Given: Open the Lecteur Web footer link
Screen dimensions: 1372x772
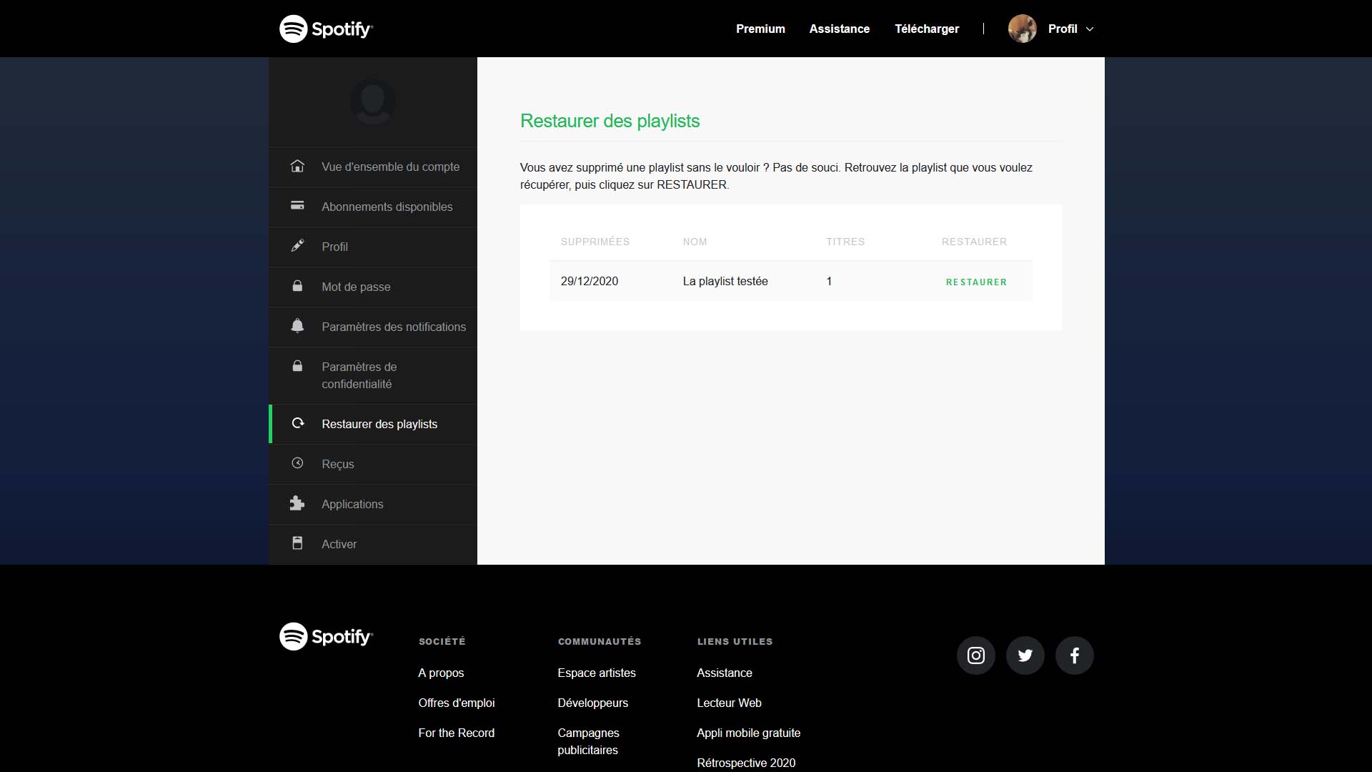Looking at the screenshot, I should [x=729, y=703].
